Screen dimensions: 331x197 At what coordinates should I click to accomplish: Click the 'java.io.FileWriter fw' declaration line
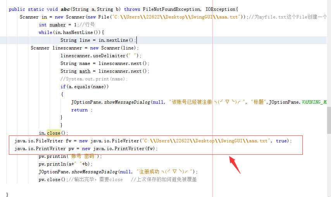pyautogui.click(x=153, y=141)
